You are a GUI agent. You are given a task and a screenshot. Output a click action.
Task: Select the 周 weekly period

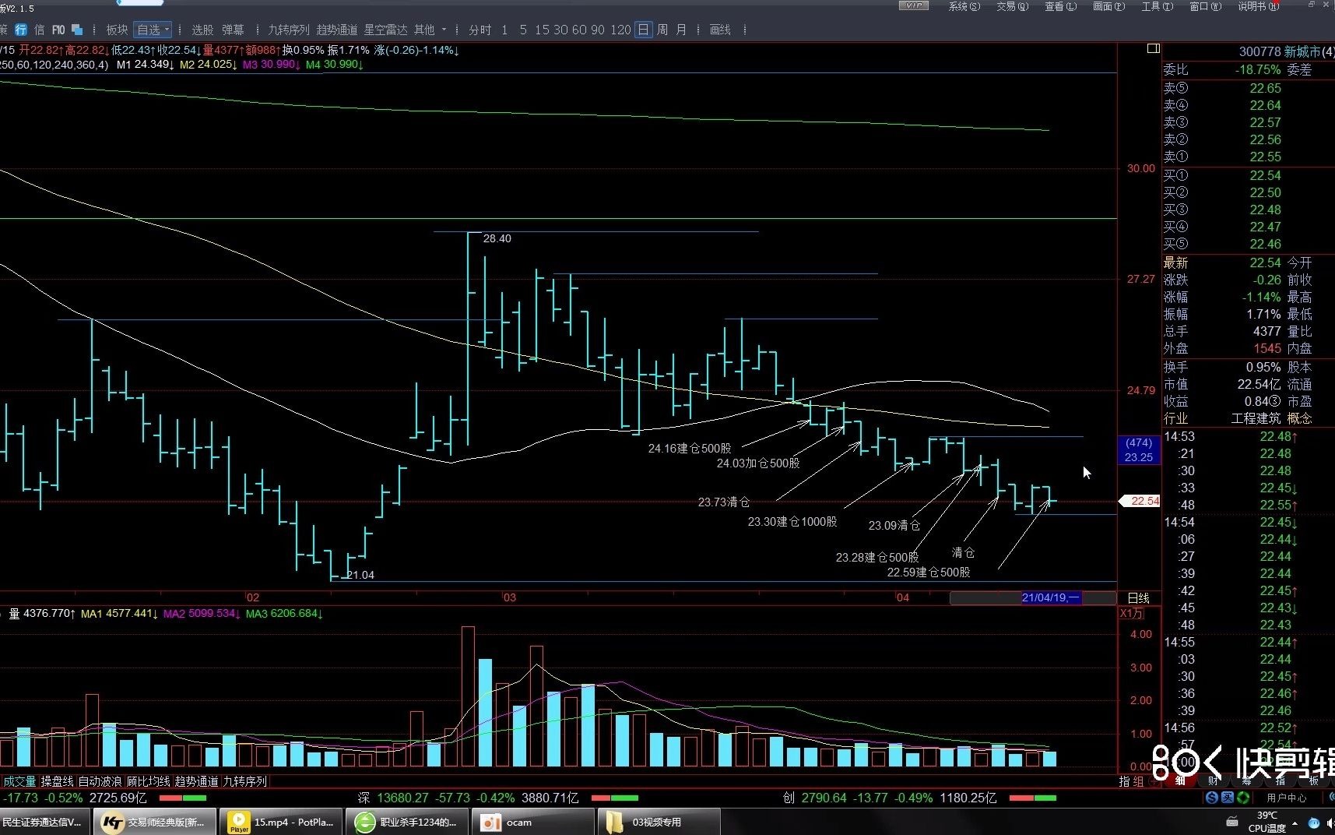click(662, 30)
